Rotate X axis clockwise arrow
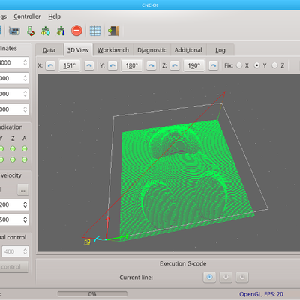 pos(89,65)
